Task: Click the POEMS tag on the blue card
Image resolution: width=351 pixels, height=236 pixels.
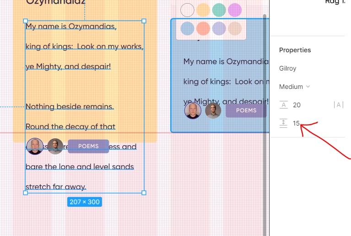Action: [x=246, y=110]
